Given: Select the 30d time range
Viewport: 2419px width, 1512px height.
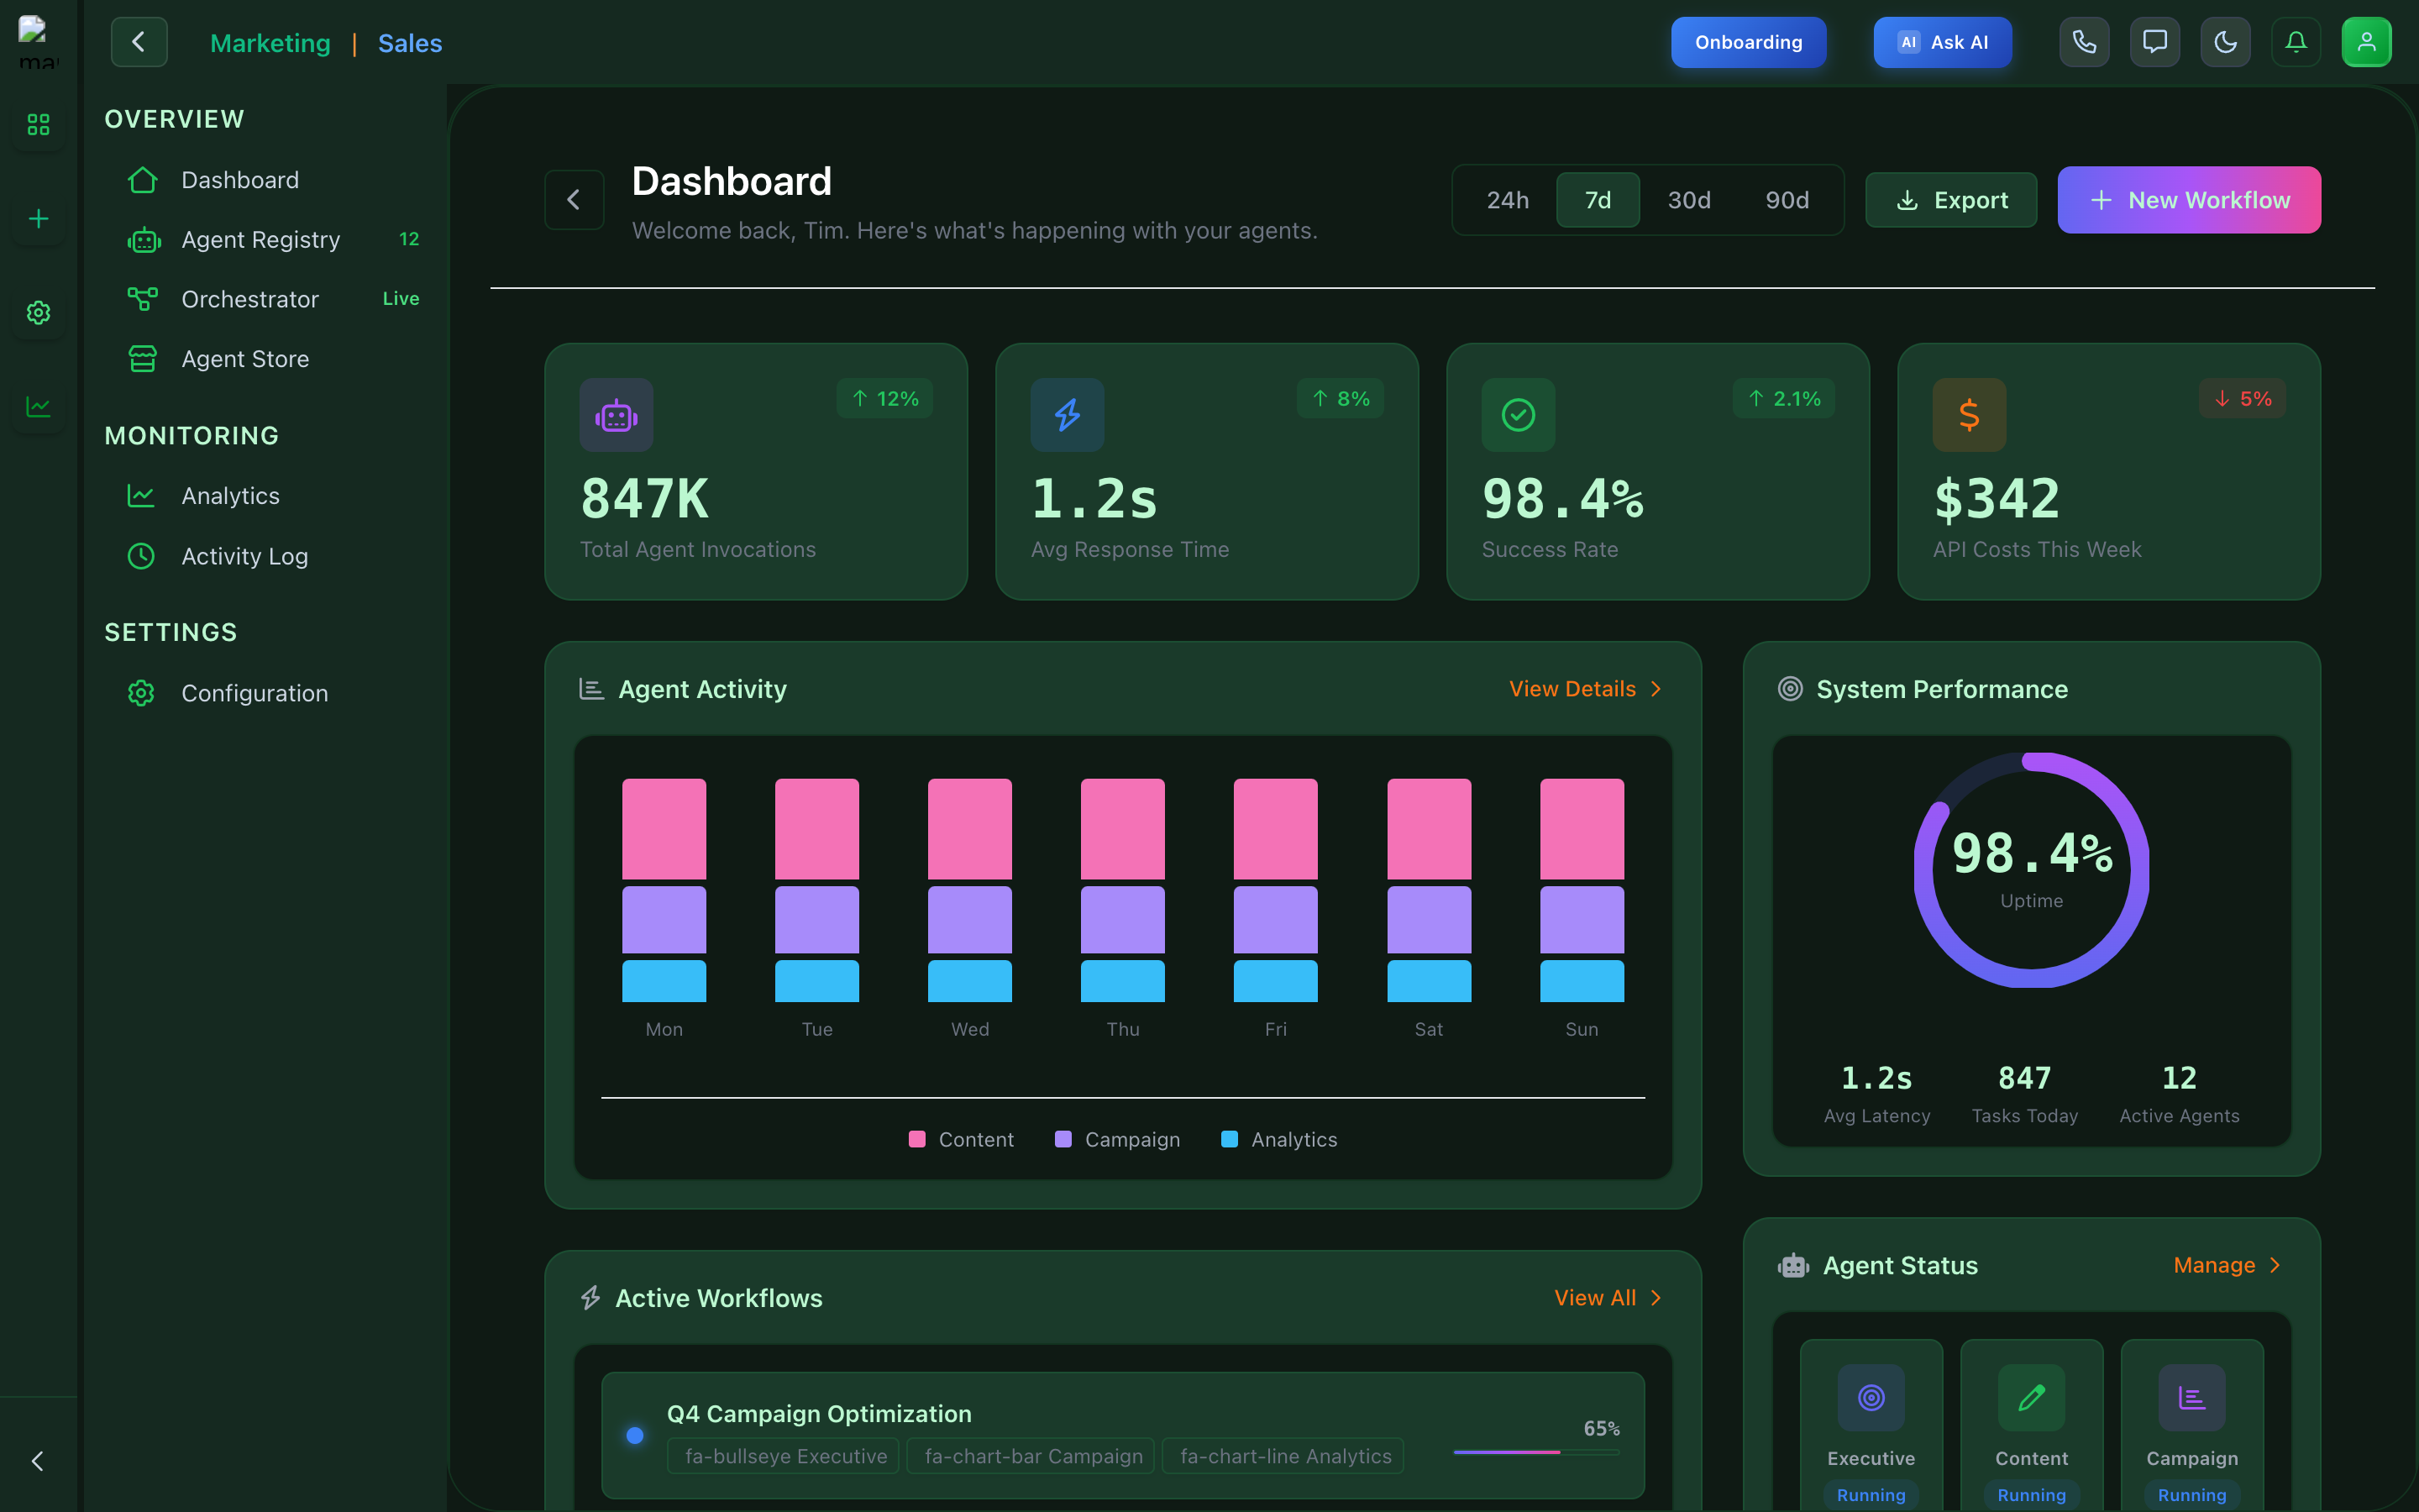Looking at the screenshot, I should coord(1689,200).
